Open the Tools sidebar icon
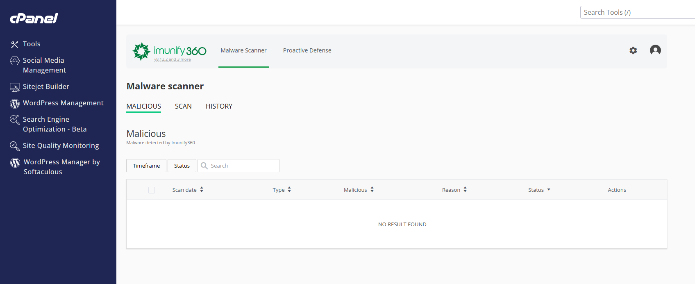The width and height of the screenshot is (695, 284). point(15,44)
